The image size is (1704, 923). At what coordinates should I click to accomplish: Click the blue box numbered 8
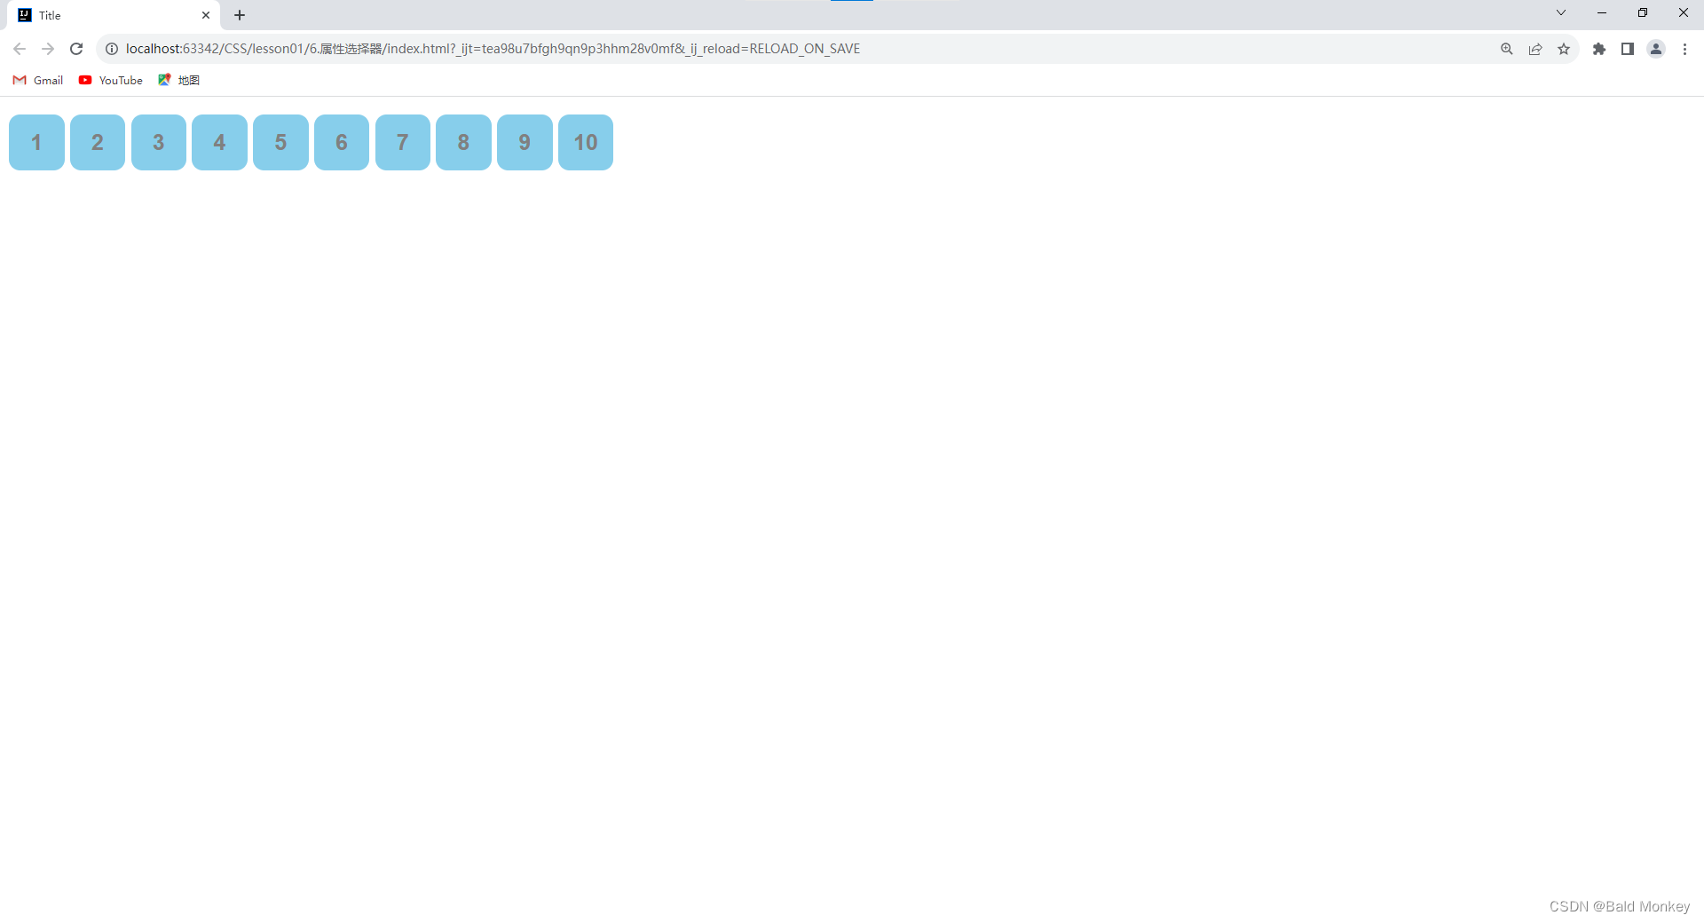[463, 142]
